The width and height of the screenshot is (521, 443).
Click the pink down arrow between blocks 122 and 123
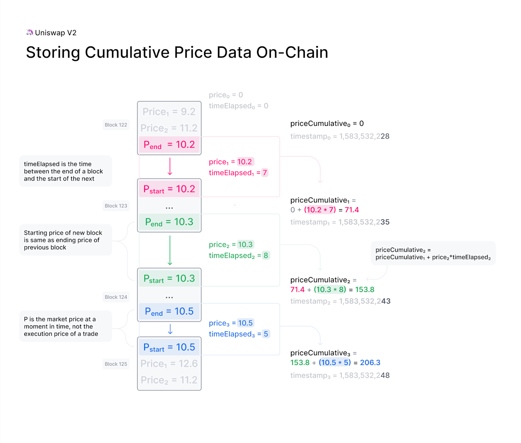click(x=170, y=167)
